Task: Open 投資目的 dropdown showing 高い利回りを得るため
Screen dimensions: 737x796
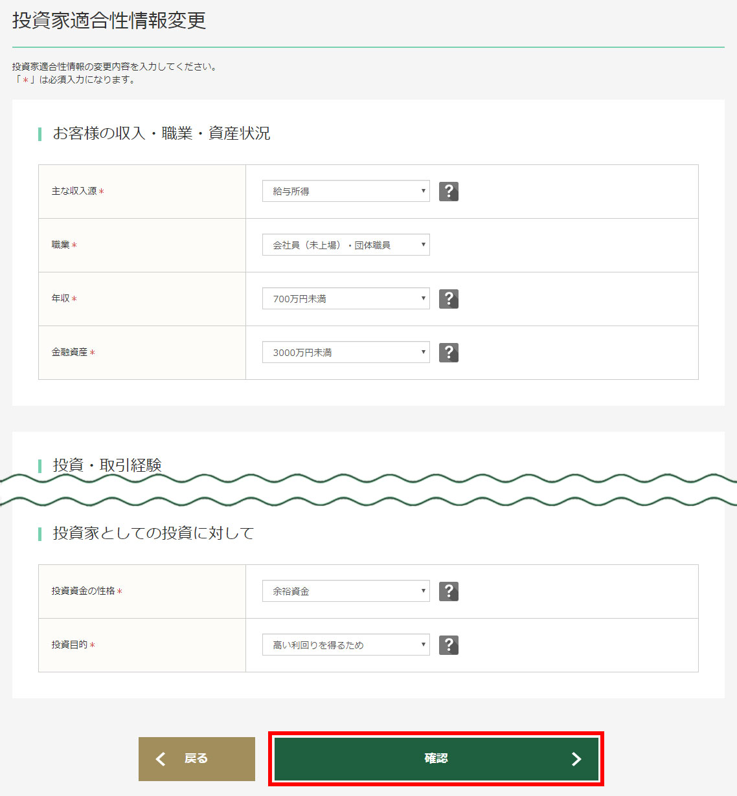Action: point(346,645)
